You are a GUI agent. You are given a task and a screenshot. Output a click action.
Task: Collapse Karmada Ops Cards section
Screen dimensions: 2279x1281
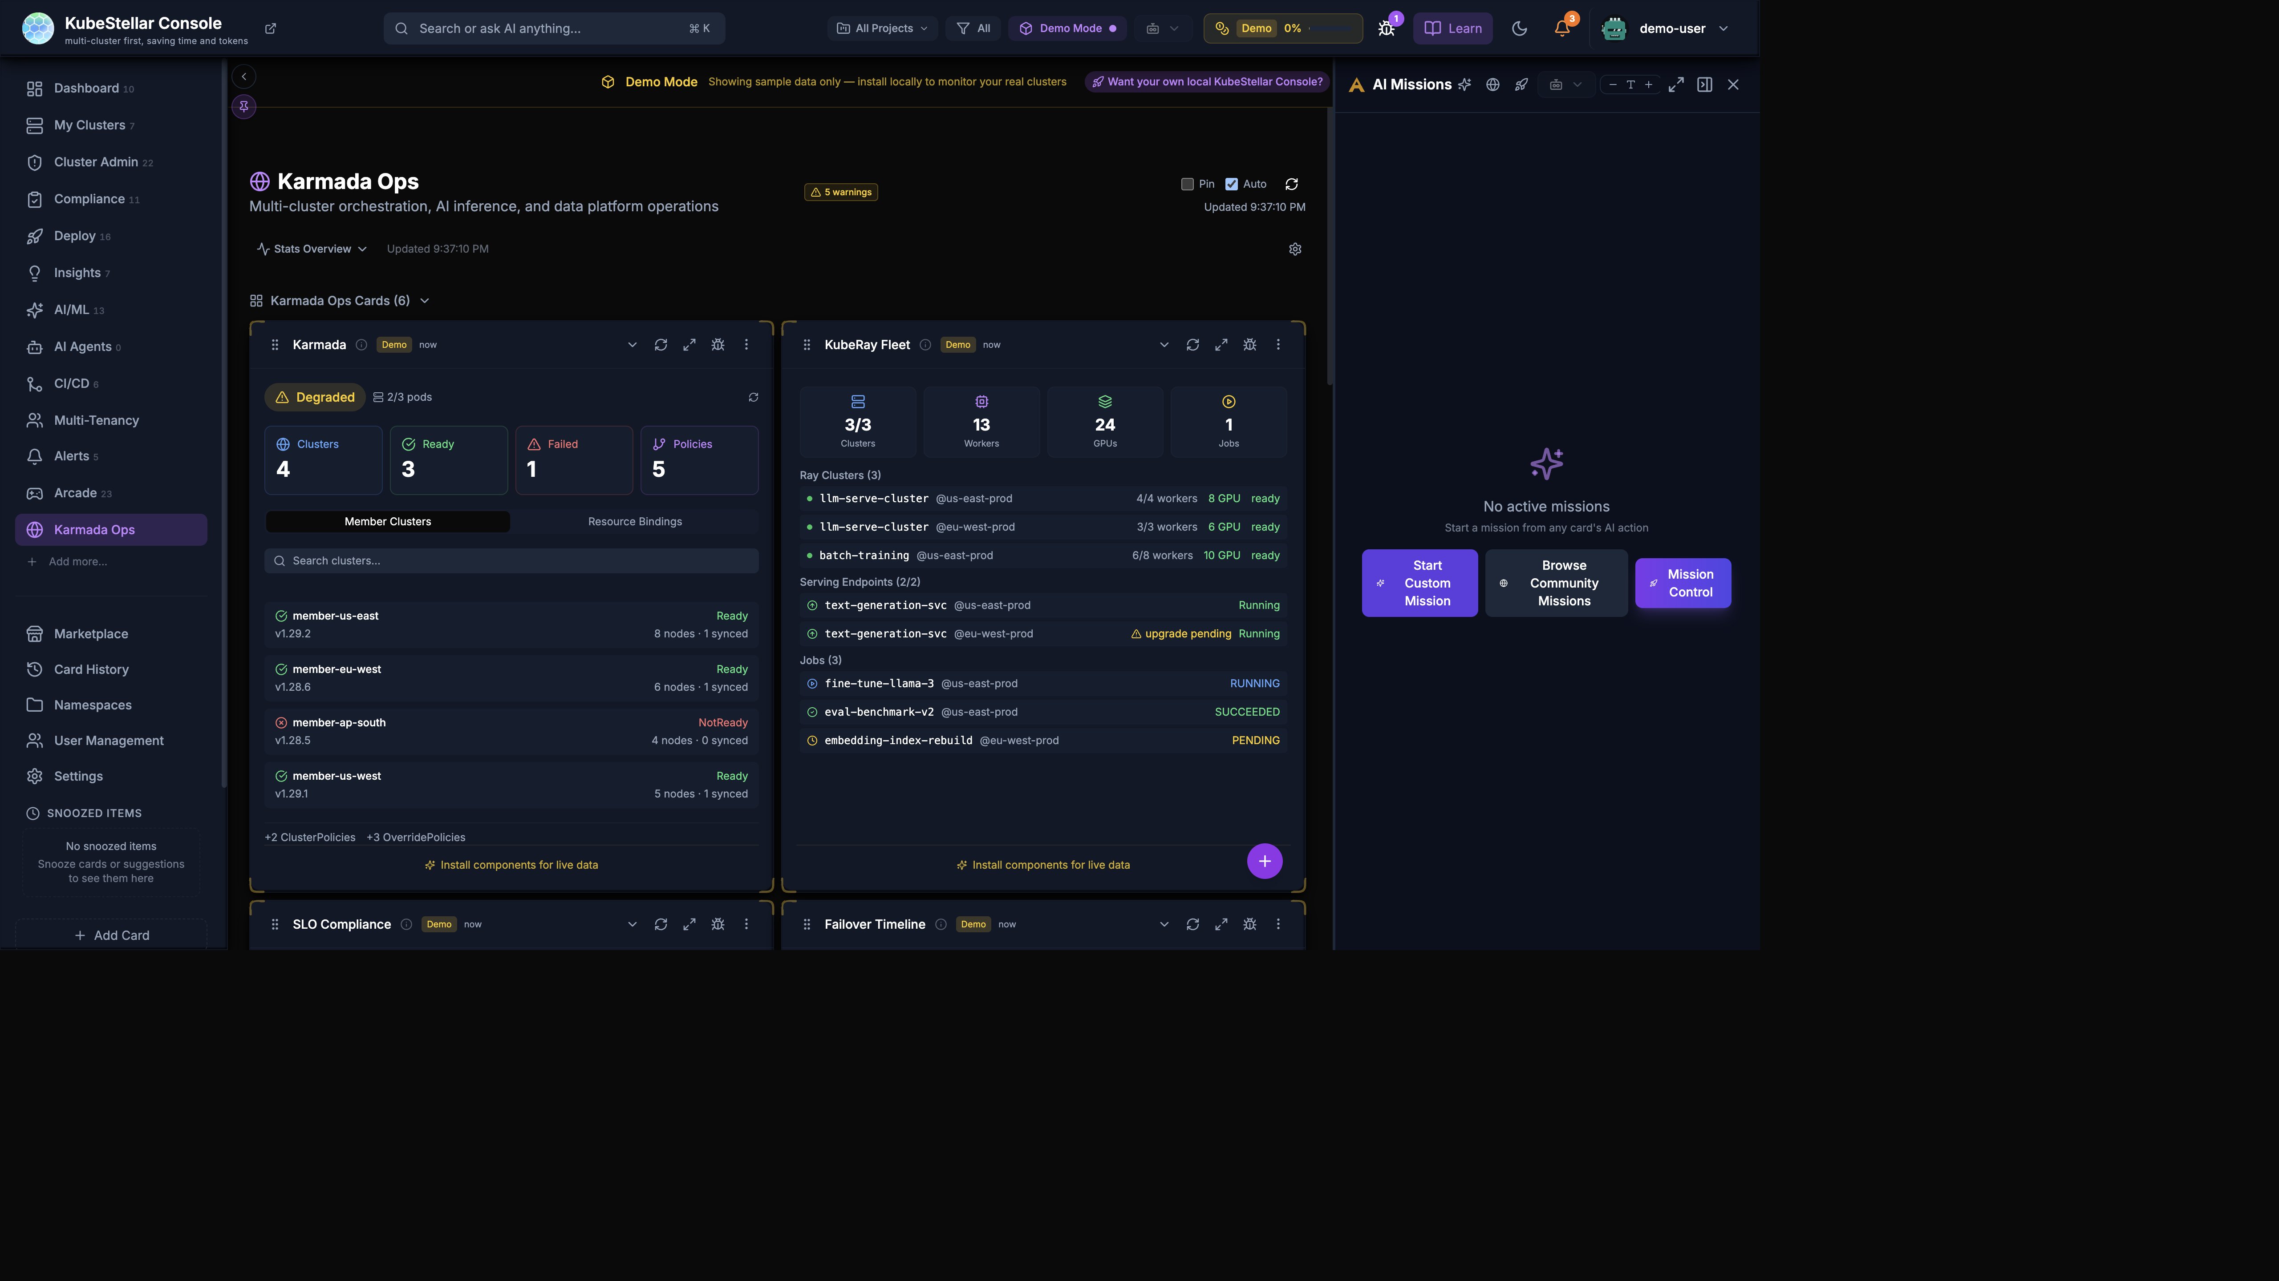click(341, 301)
